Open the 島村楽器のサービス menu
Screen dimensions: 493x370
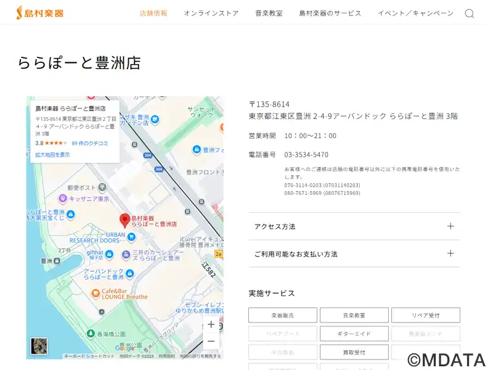pyautogui.click(x=330, y=13)
